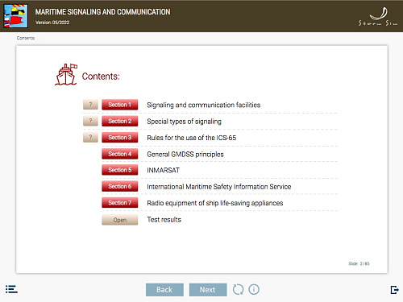The width and height of the screenshot is (403, 302).
Task: Open Section 3 button
Action: (x=120, y=138)
